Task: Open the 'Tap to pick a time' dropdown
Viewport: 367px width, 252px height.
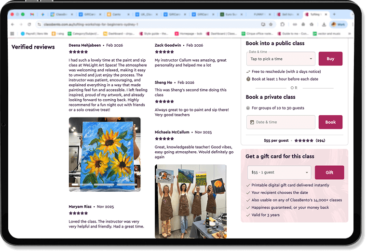Action: tap(281, 59)
